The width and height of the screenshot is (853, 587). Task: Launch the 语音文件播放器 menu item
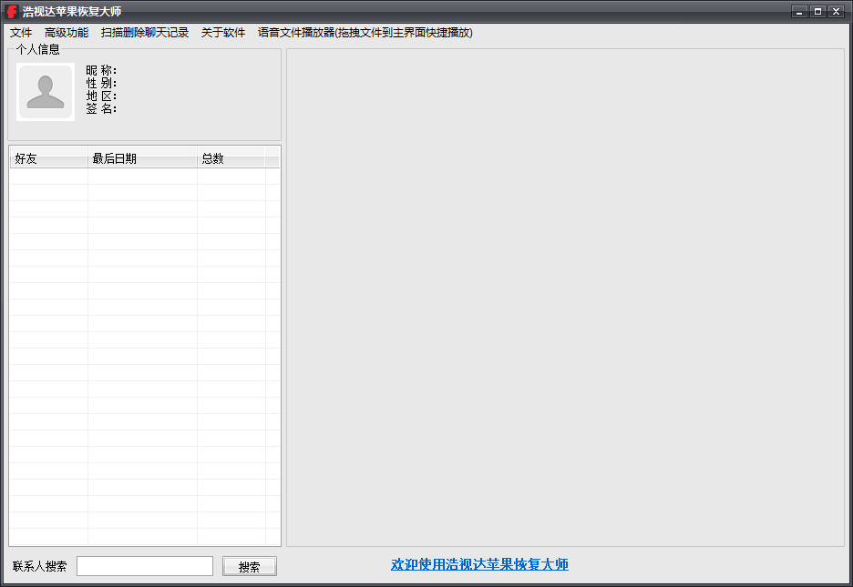(x=365, y=33)
